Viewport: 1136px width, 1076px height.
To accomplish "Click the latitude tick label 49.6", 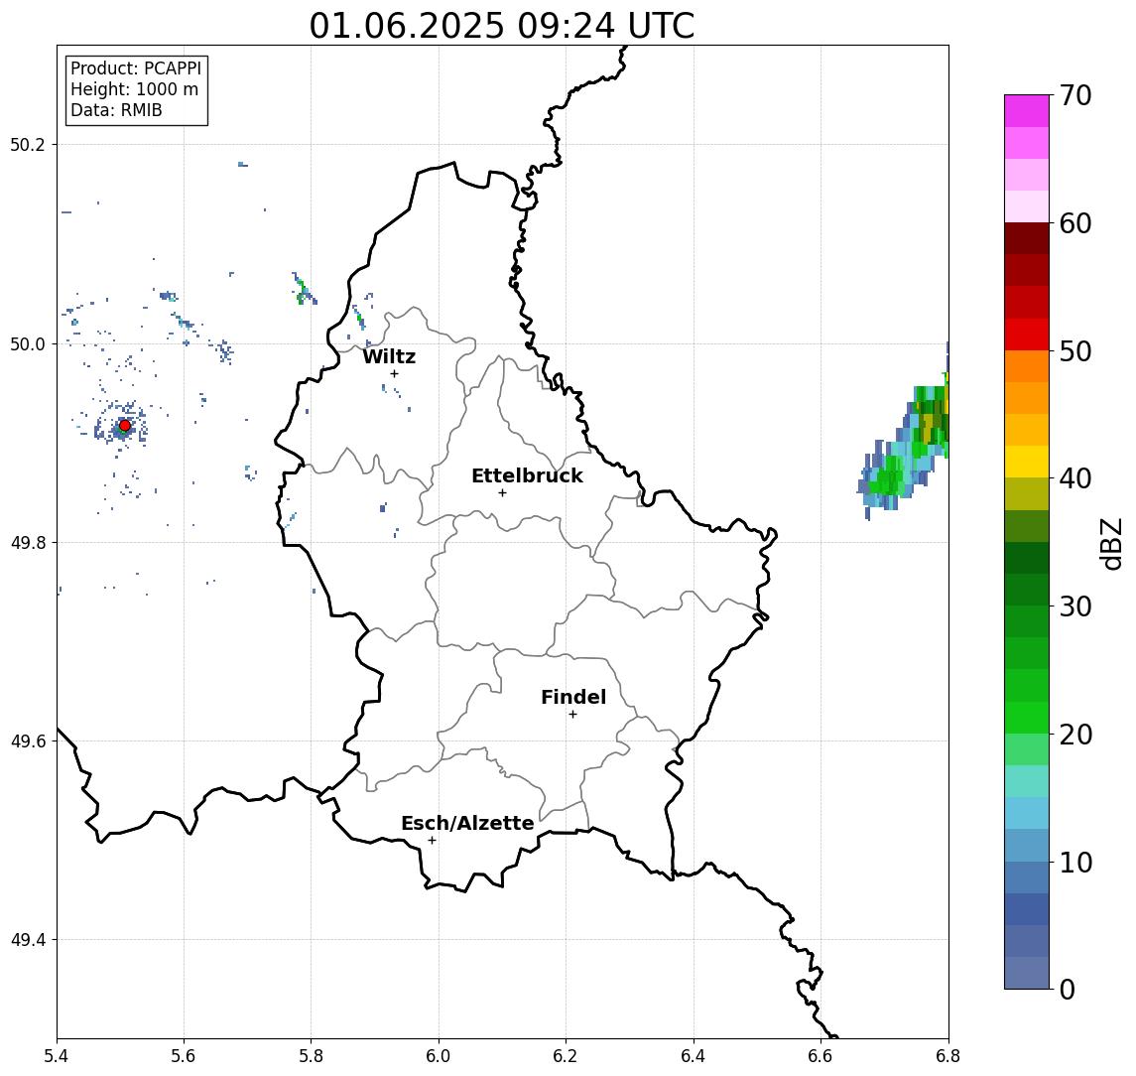I will pyautogui.click(x=28, y=741).
